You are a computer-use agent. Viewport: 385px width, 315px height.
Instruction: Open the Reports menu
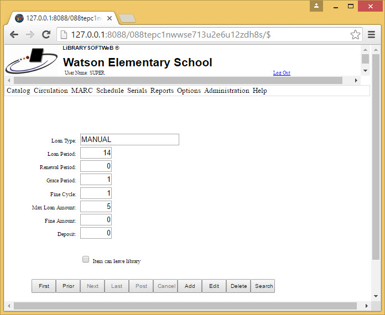(162, 91)
